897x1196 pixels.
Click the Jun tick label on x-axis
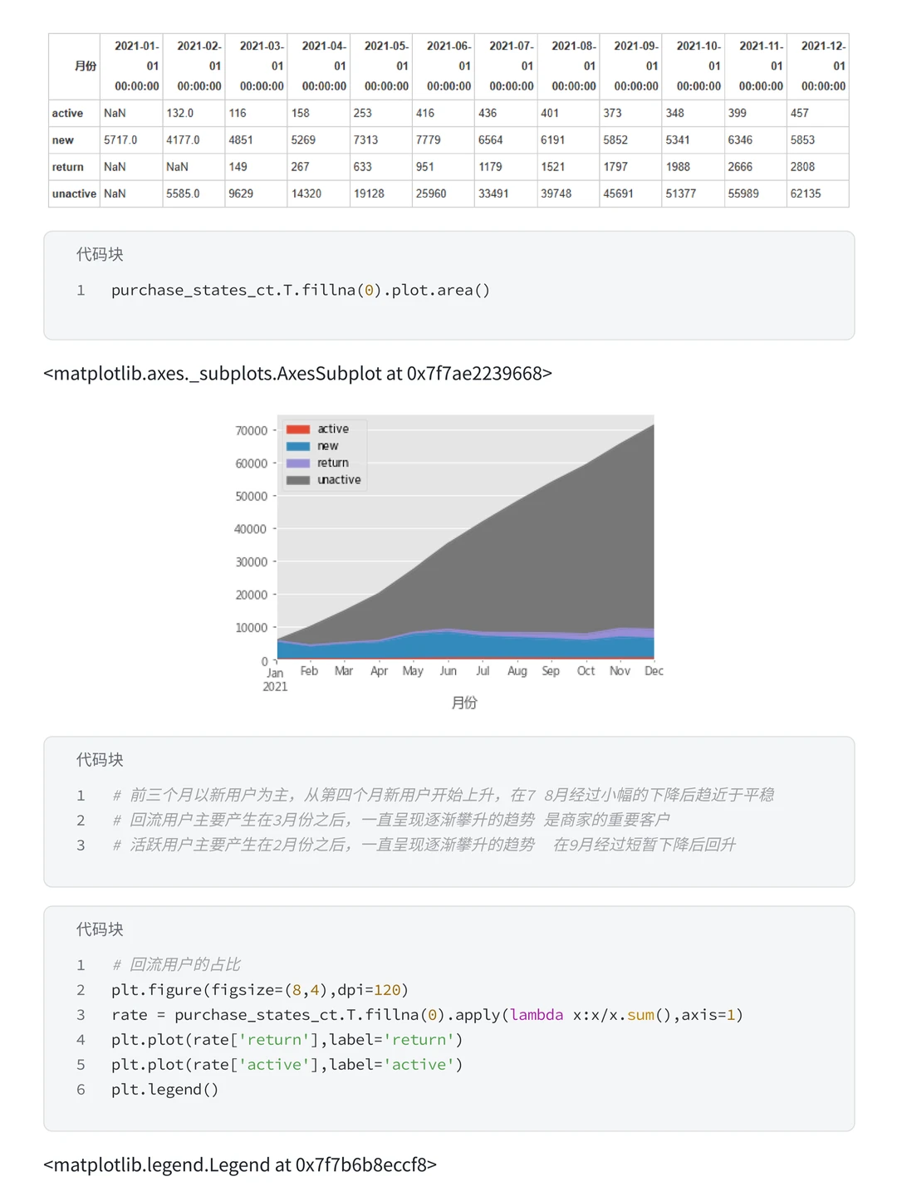[x=448, y=671]
